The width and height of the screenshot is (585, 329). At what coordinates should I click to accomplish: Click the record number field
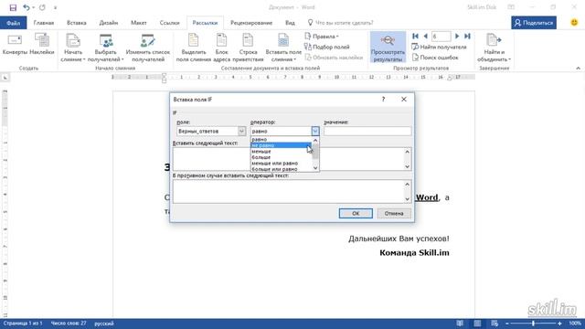pyautogui.click(x=441, y=37)
